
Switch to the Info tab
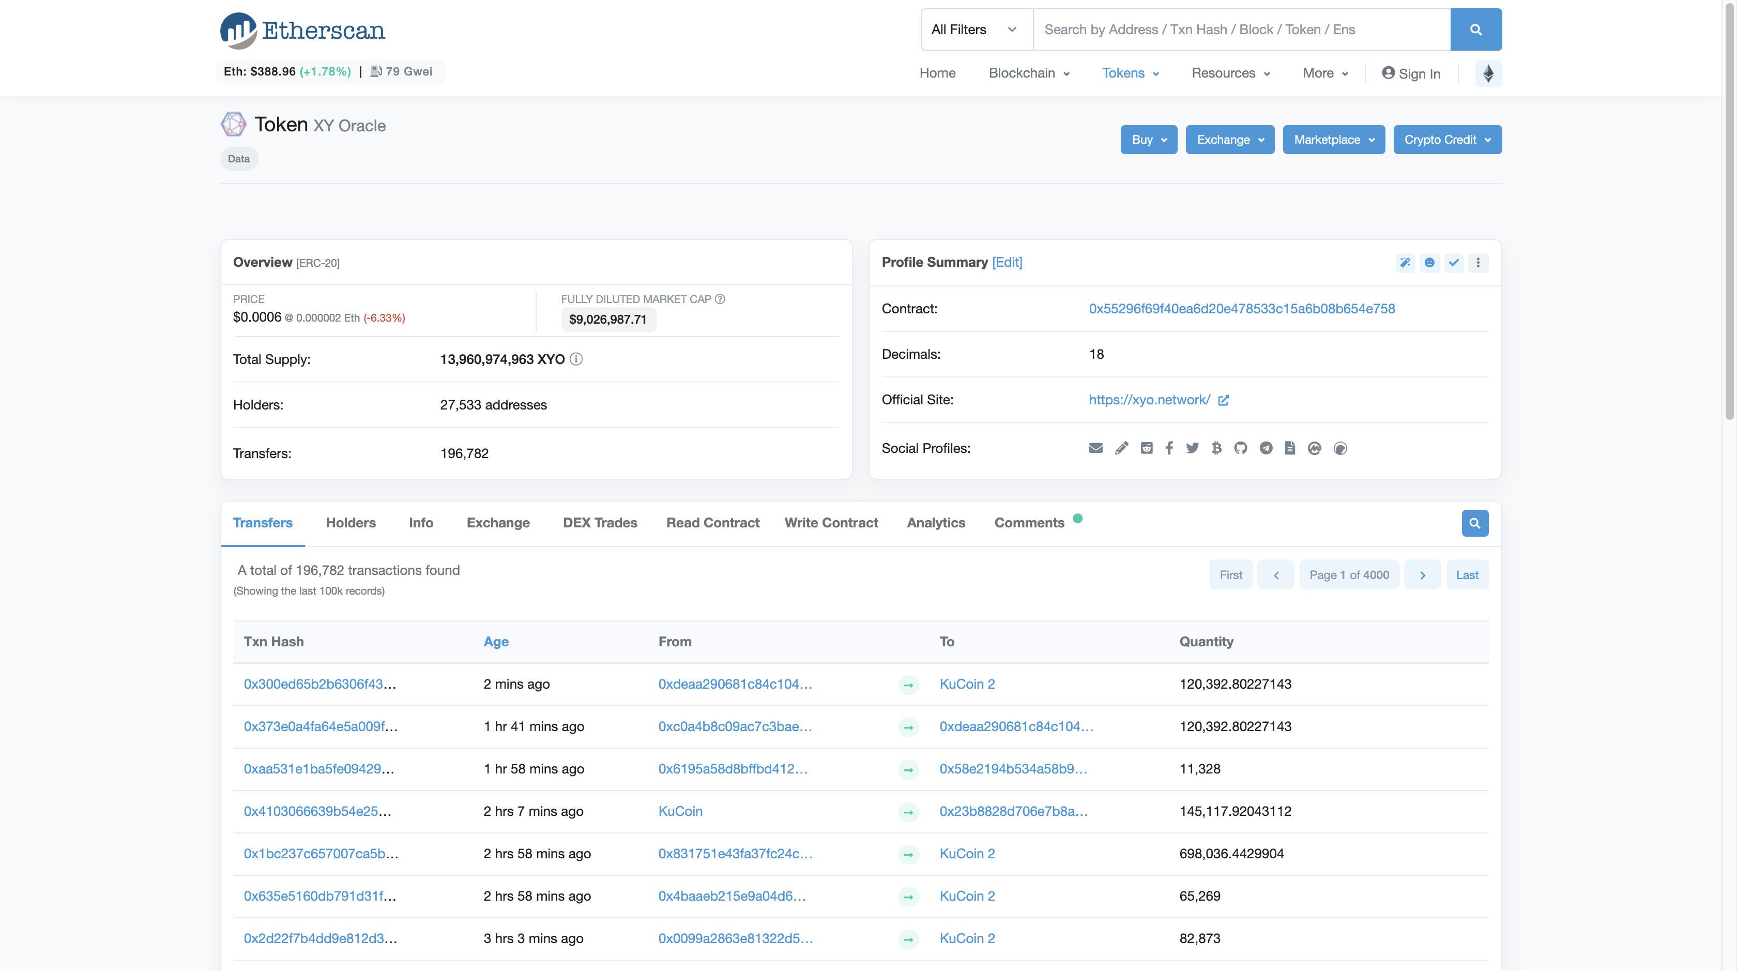point(421,523)
